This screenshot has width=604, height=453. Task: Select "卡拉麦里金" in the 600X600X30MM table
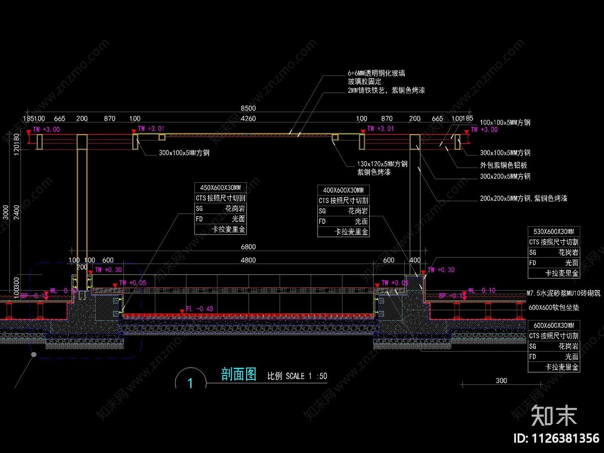562,367
